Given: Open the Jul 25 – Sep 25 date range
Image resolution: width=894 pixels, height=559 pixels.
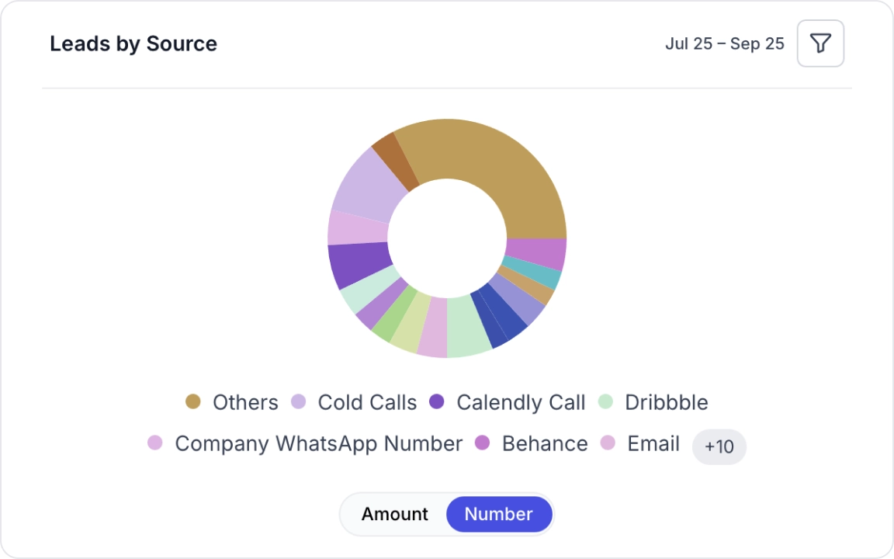Looking at the screenshot, I should click(725, 43).
